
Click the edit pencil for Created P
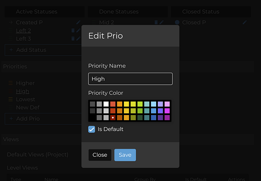tap(78, 22)
